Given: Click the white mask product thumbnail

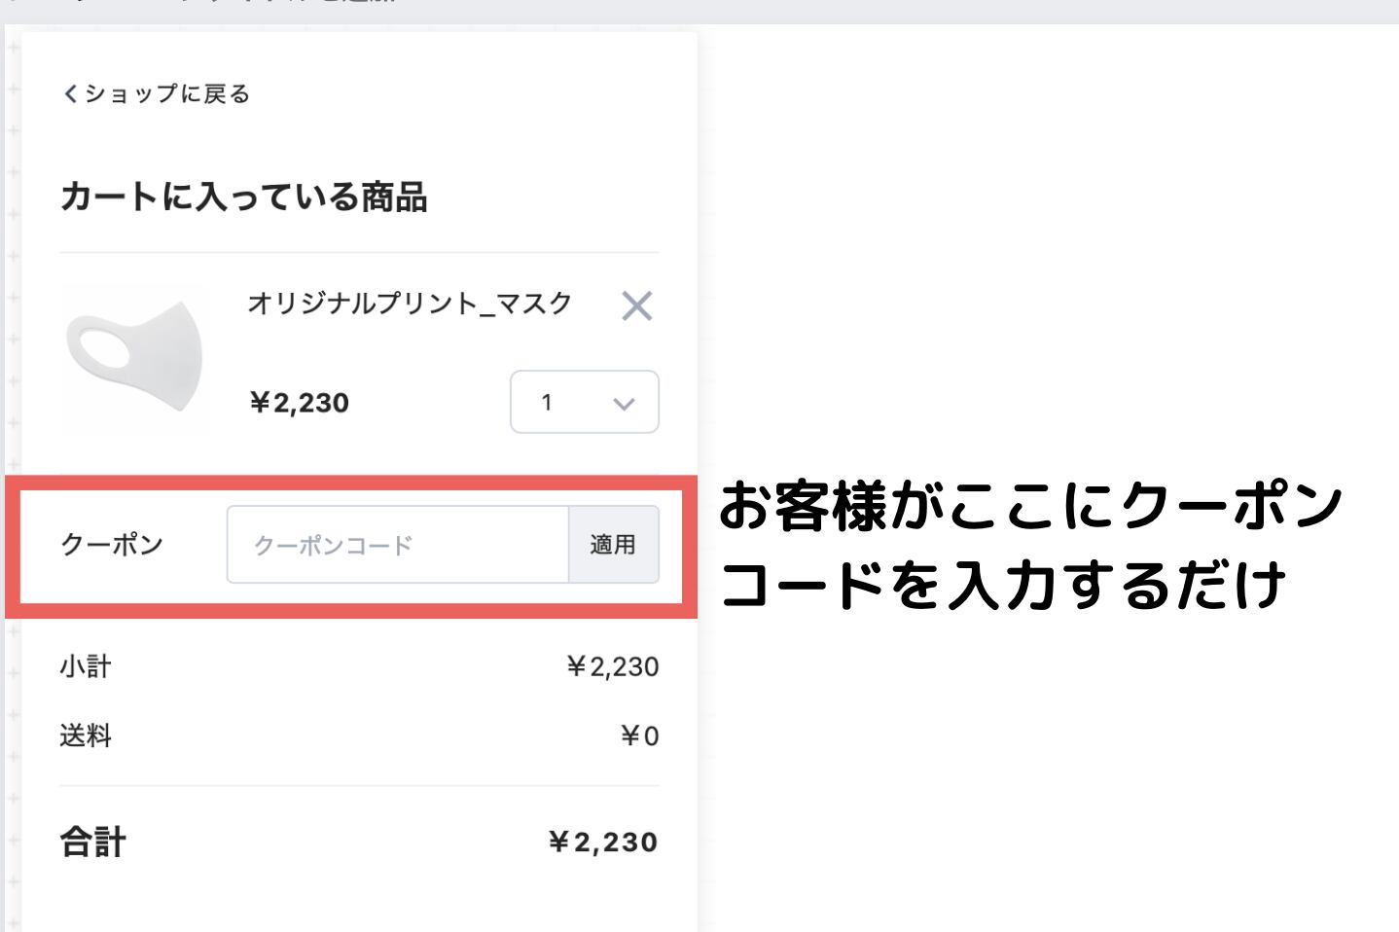Looking at the screenshot, I should [135, 358].
